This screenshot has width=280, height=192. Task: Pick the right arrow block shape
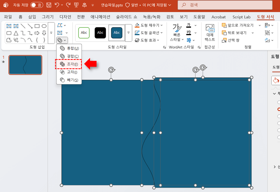click(37, 33)
